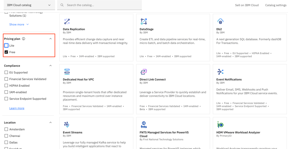Image resolution: width=288 pixels, height=149 pixels.
Task: Open Sell on IBM Cloud
Action: point(247,5)
